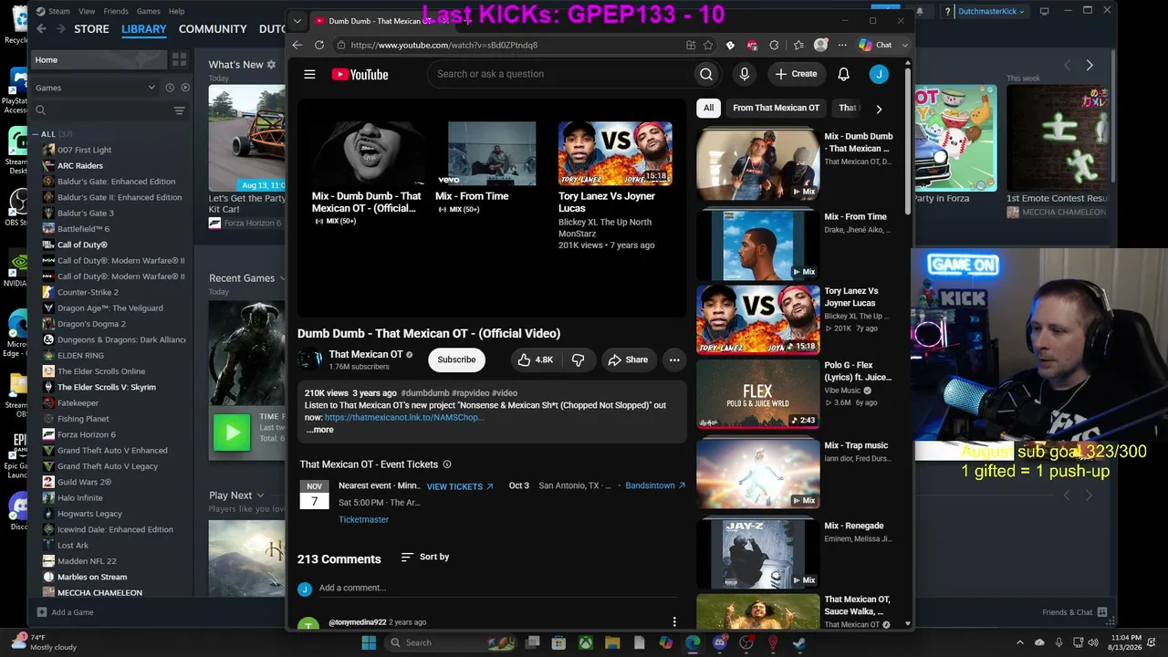Open File Explorer from the taskbar
The image size is (1168, 657).
point(612,642)
